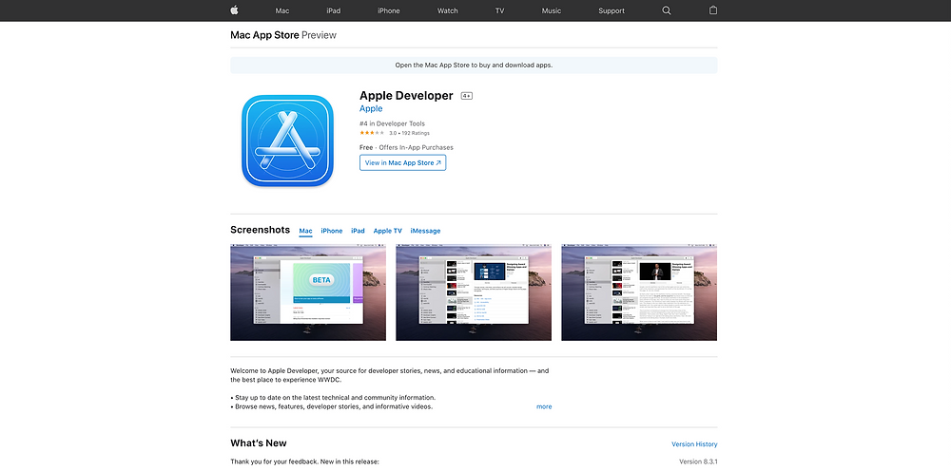Select the iMessage screenshots tab
951x470 pixels.
click(425, 231)
